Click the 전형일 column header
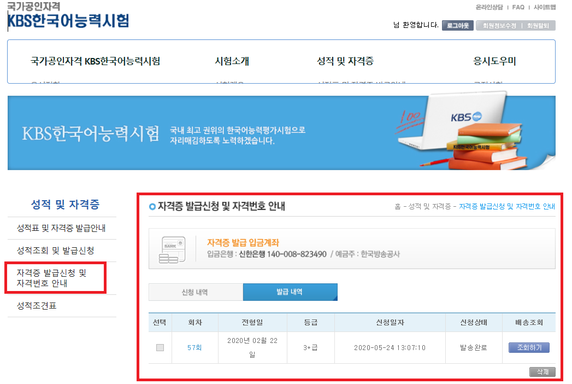 (252, 323)
